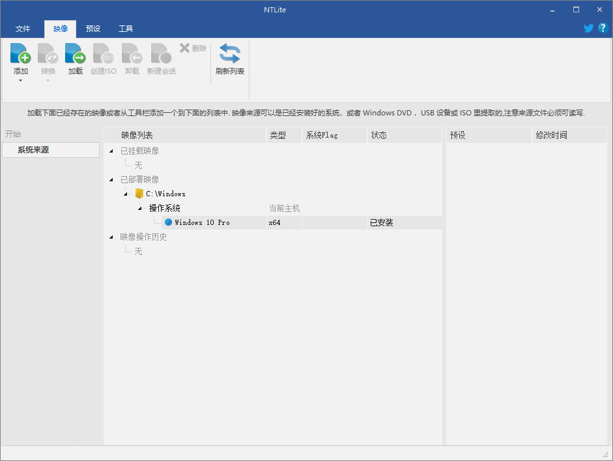Open the 文件 menu tab
The width and height of the screenshot is (613, 461).
(x=23, y=28)
